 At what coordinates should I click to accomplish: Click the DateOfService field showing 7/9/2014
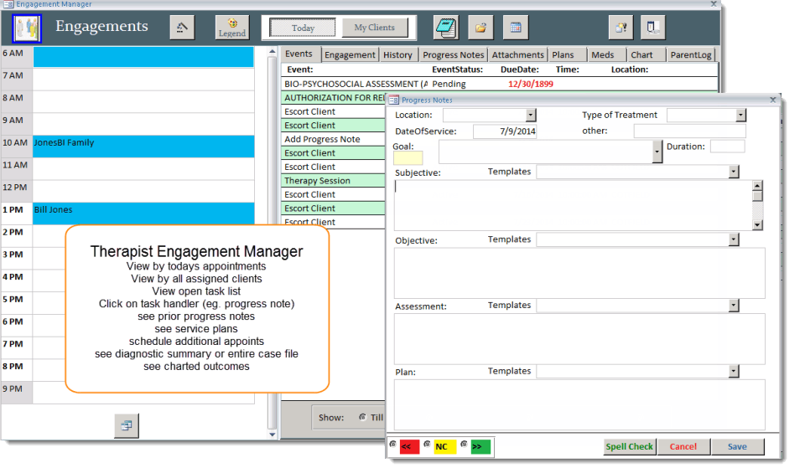point(505,131)
